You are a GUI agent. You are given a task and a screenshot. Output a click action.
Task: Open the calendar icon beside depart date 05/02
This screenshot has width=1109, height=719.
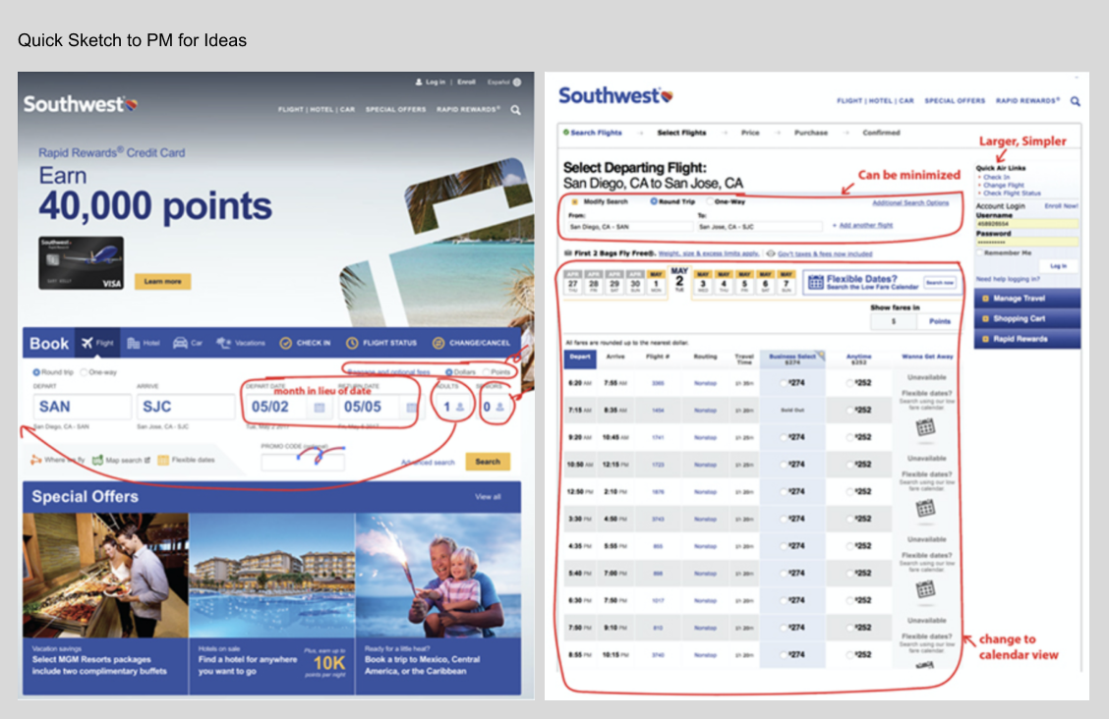[x=320, y=408]
